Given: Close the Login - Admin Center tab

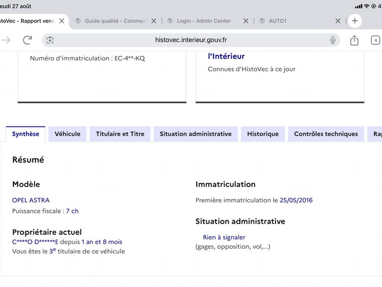Looking at the screenshot, I should (x=246, y=21).
